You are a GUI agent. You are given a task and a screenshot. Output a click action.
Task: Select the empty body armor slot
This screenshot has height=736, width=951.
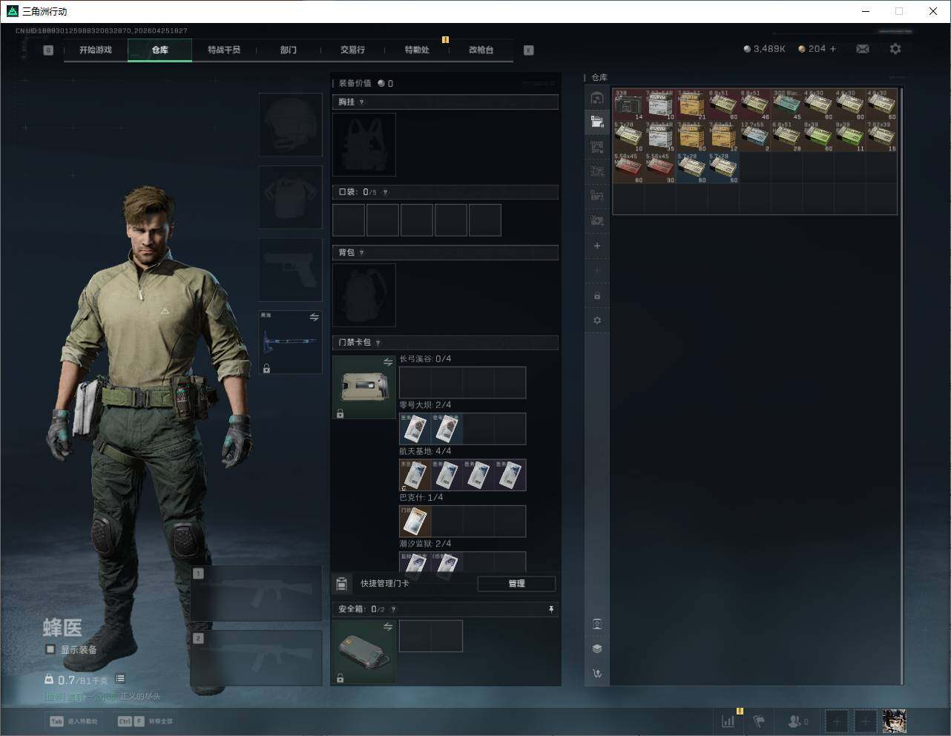[291, 197]
